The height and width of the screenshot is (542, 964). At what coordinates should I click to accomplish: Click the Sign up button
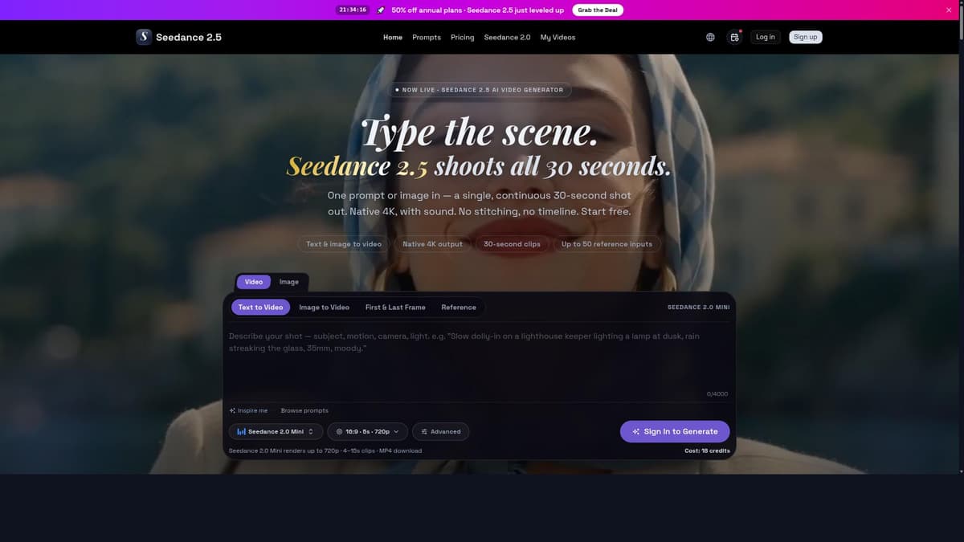coord(805,37)
